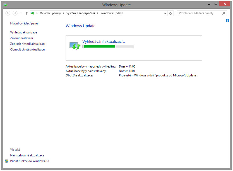Click the Windows Update icon in the address bar
This screenshot has height=171, width=233.
pos(33,13)
